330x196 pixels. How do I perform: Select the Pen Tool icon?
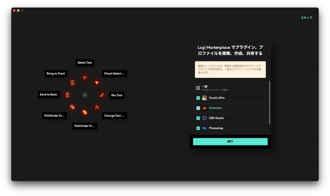(102, 95)
